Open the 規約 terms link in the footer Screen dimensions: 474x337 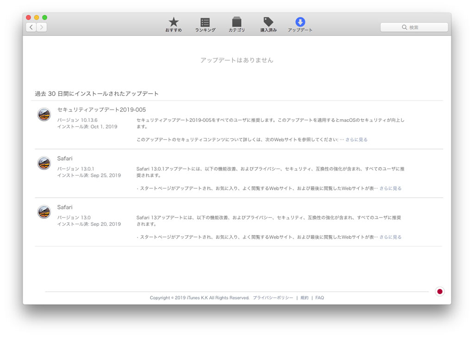[x=305, y=298]
